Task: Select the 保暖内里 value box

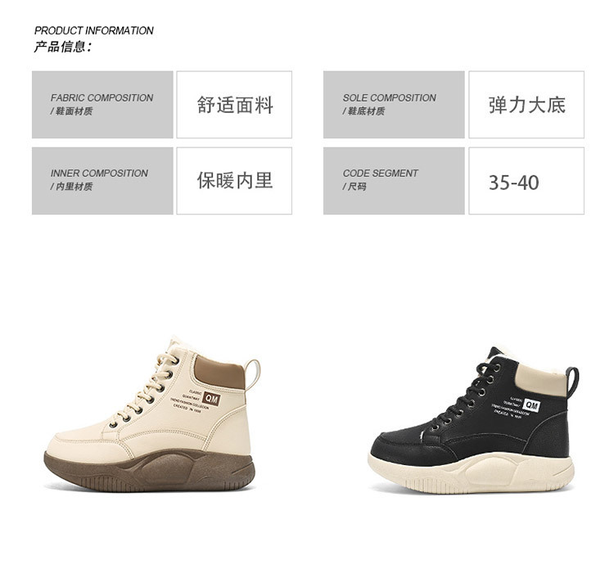Action: (234, 181)
